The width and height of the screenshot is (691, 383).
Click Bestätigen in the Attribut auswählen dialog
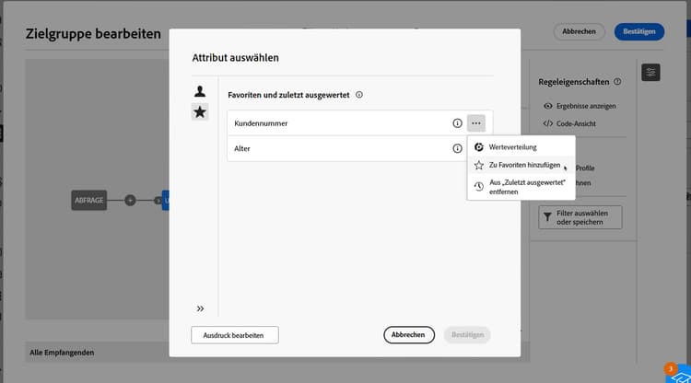(x=467, y=334)
